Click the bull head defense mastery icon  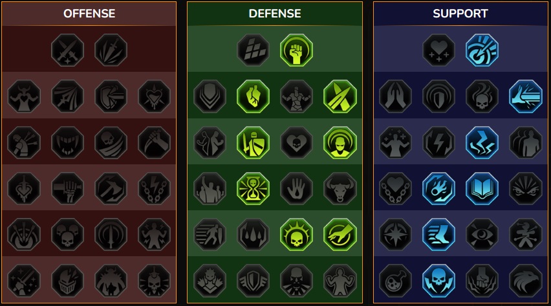(340, 188)
